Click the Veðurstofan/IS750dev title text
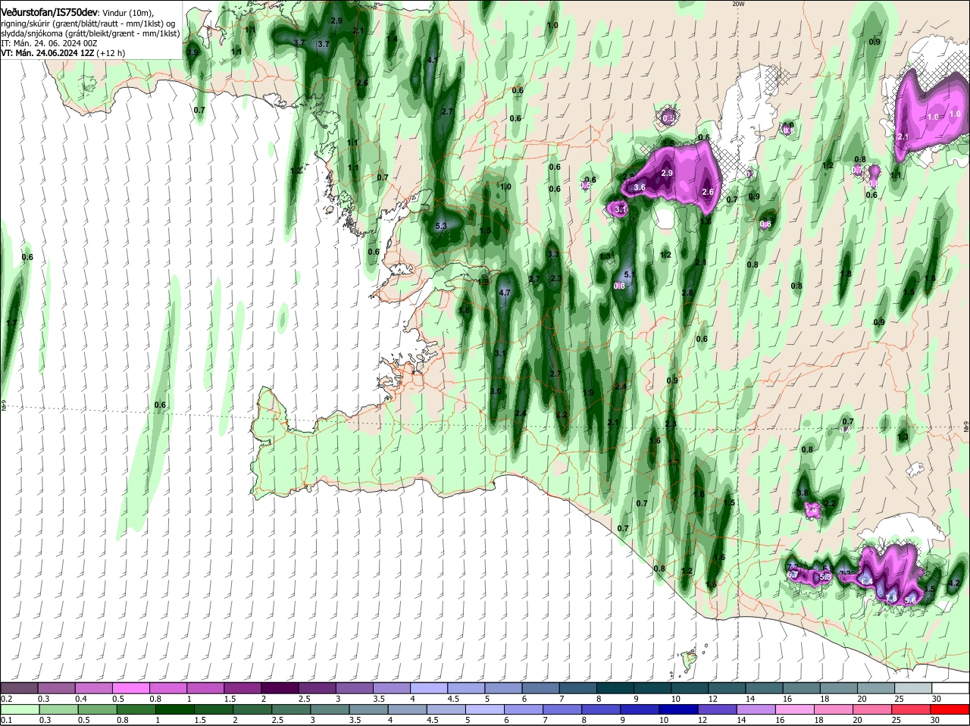This screenshot has width=970, height=726. 49,13
